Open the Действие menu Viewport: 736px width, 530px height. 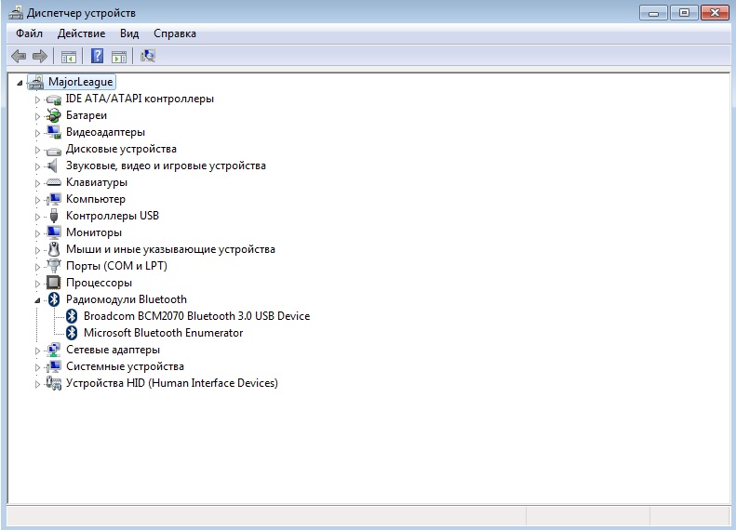81,33
